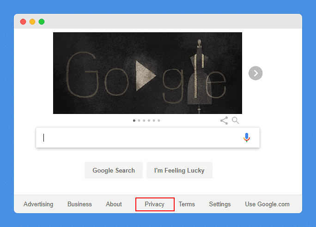Select the last carousel dot
This screenshot has height=227, width=316.
(159, 120)
